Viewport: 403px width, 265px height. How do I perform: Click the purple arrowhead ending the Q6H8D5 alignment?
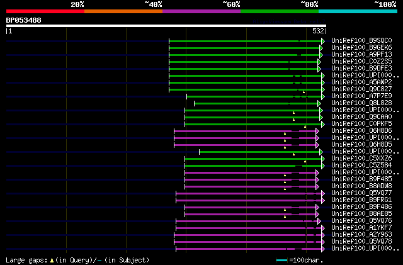point(317,145)
